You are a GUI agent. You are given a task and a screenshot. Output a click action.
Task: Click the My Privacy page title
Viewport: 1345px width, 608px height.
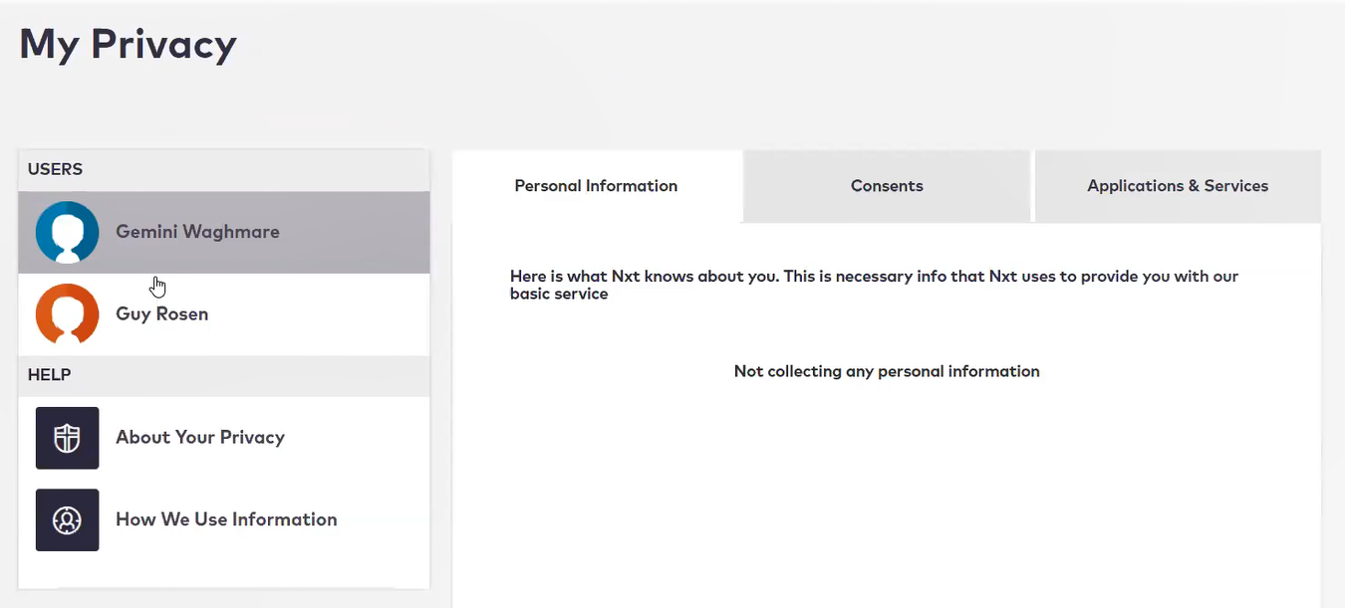click(x=128, y=44)
